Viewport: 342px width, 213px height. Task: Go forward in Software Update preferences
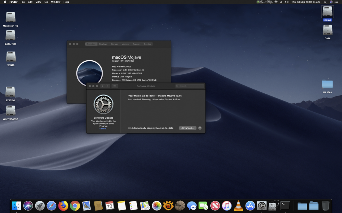(107, 86)
